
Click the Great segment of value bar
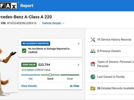70,75
